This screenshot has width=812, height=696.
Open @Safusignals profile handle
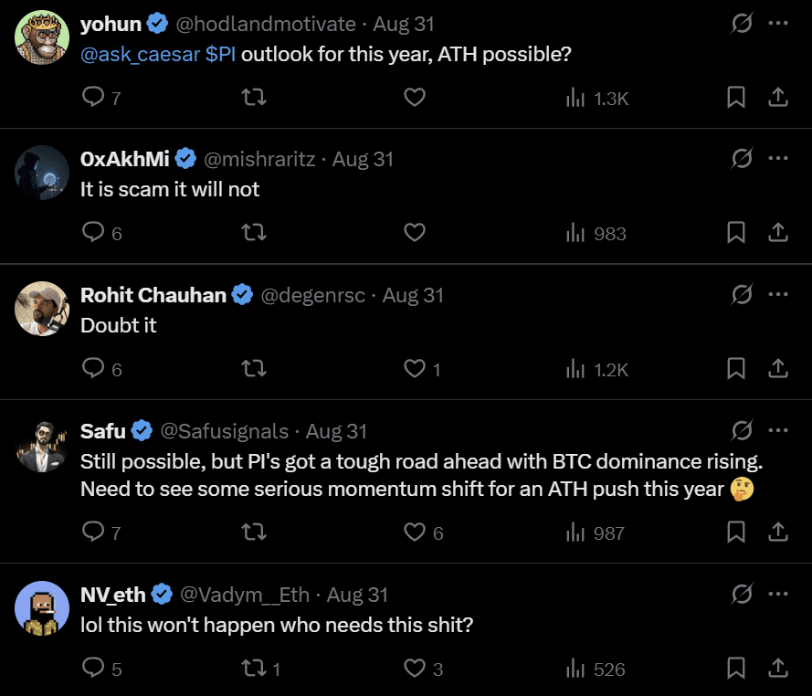(224, 431)
